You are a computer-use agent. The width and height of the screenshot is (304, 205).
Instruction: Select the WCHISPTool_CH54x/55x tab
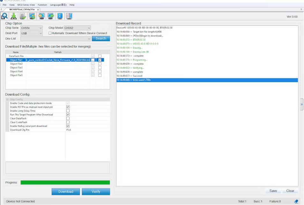tap(22, 10)
